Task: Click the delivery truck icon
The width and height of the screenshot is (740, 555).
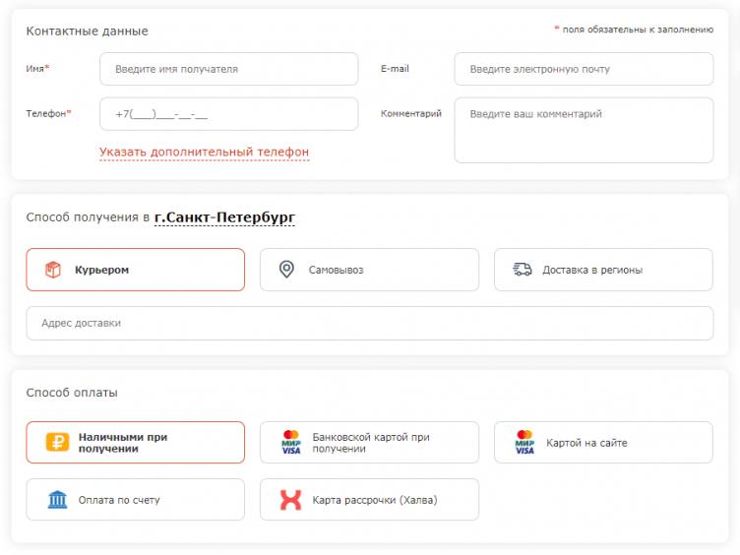Action: (x=523, y=270)
